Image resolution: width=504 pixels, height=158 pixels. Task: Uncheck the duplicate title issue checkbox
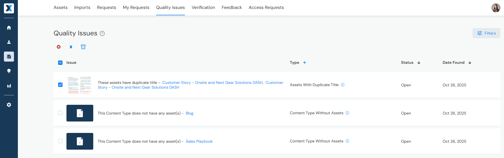click(x=60, y=85)
